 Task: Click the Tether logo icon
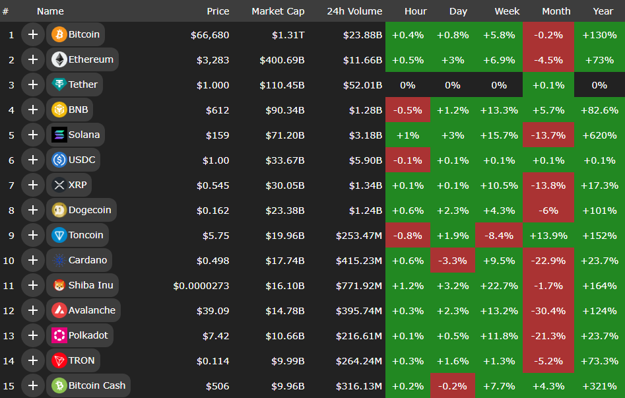59,84
